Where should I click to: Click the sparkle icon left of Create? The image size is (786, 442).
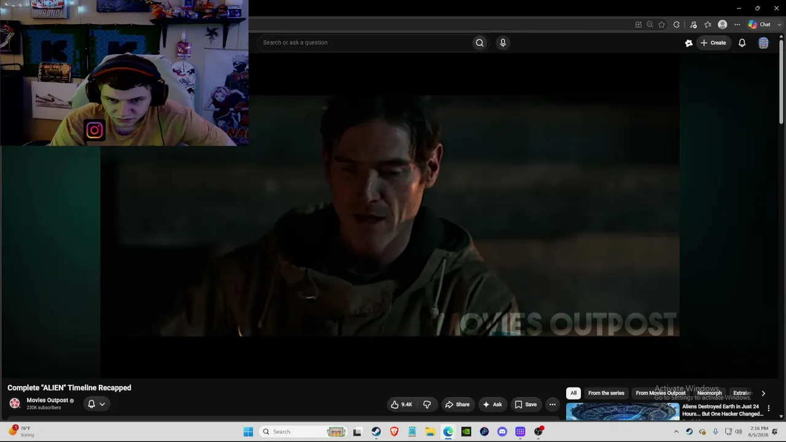[x=688, y=43]
